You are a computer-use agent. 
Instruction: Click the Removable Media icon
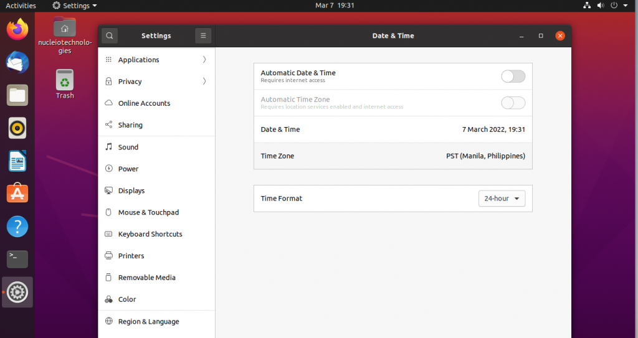[108, 278]
